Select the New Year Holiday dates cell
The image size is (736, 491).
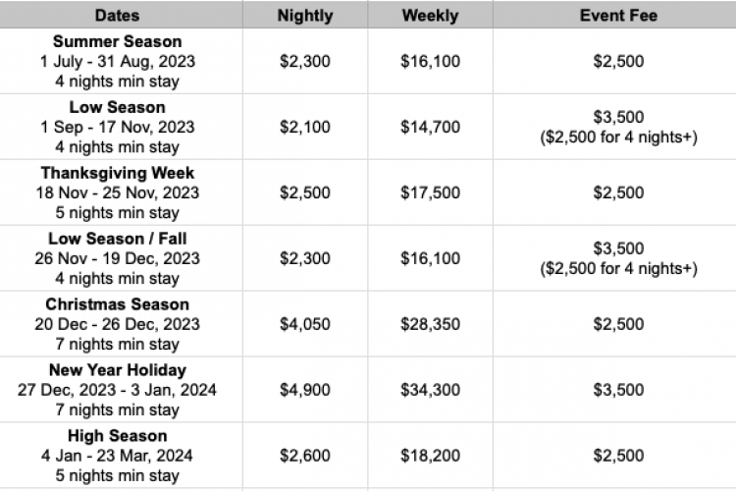117,390
